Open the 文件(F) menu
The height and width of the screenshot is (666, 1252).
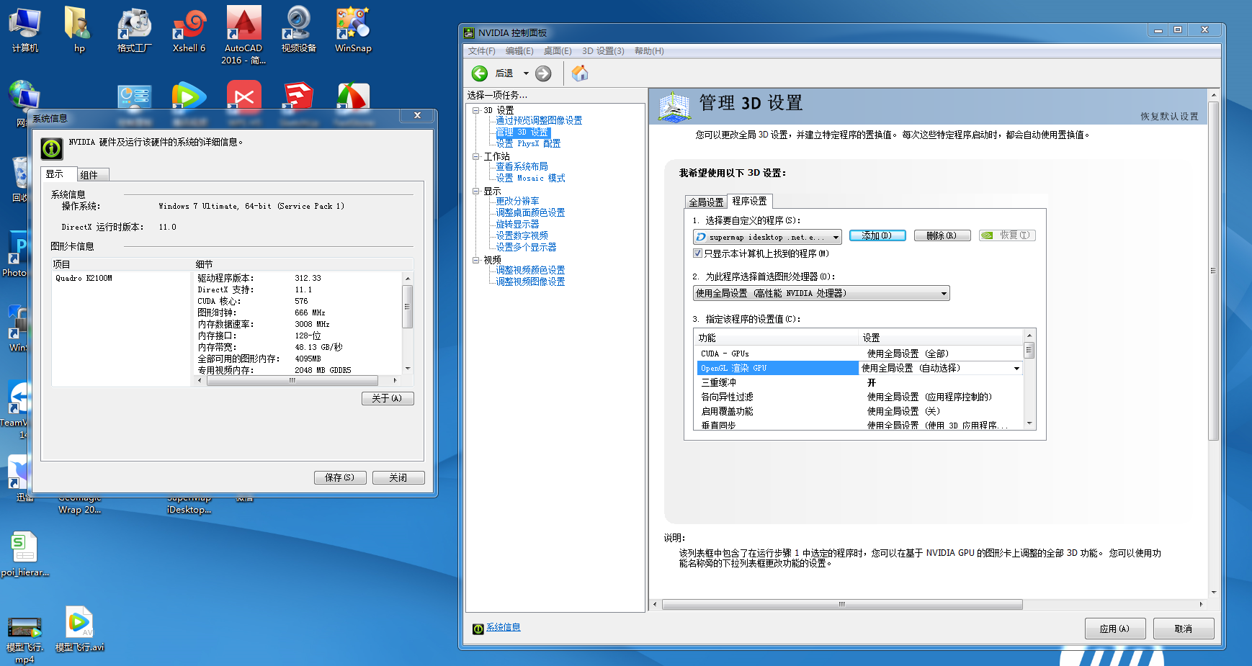click(x=482, y=51)
